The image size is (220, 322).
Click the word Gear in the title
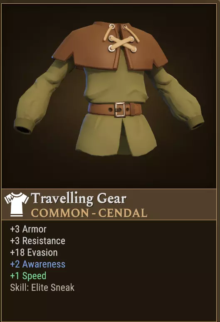(111, 198)
